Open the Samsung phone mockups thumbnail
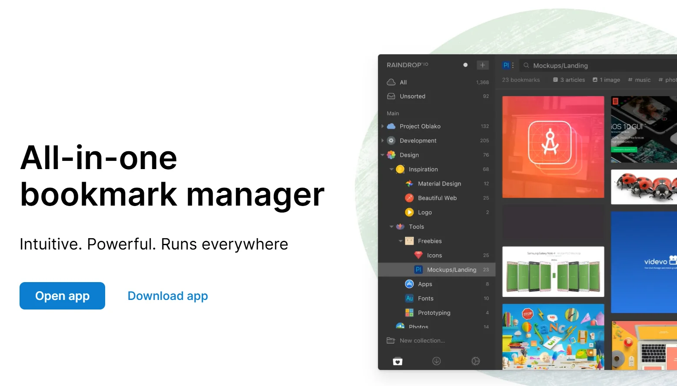The width and height of the screenshot is (677, 386). click(x=553, y=272)
